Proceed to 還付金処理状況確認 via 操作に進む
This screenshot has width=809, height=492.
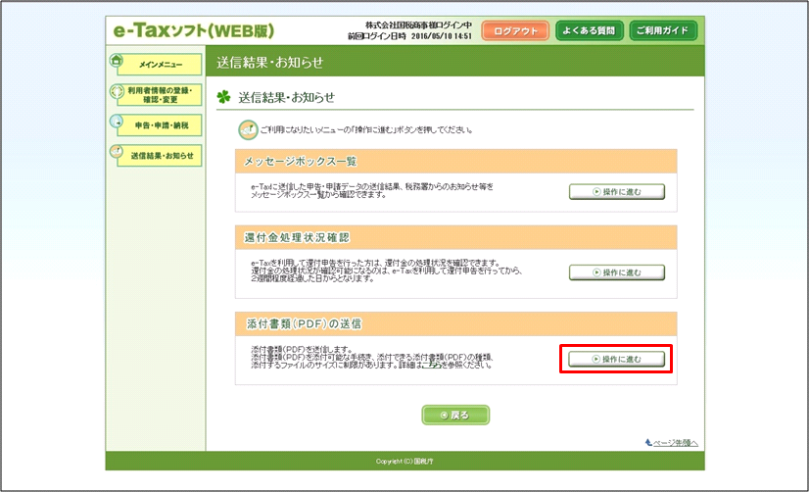point(617,272)
